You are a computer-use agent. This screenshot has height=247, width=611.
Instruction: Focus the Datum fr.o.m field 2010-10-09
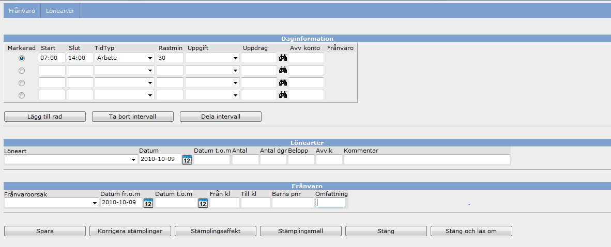click(121, 203)
